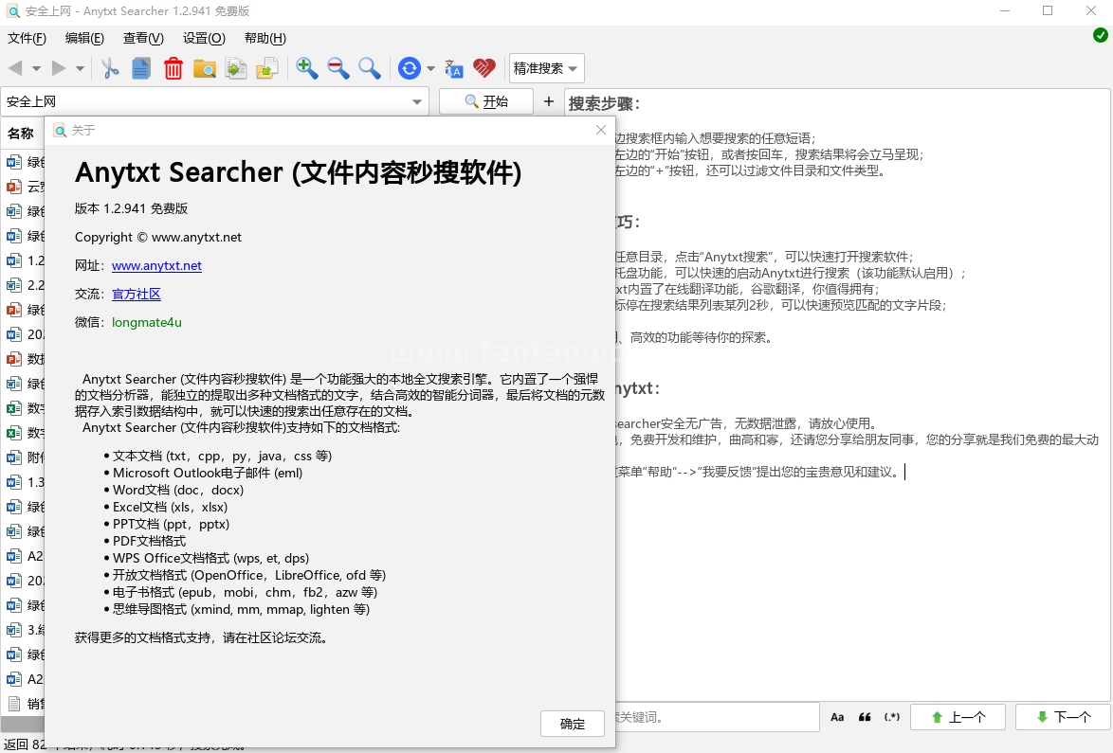Click the documents with green arrow copy-to icon

[x=236, y=68]
